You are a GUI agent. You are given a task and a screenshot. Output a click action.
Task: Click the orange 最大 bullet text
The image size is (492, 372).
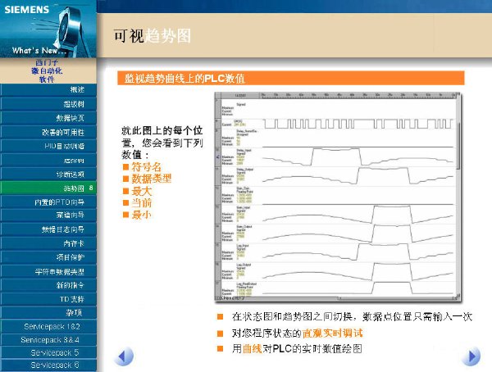point(141,191)
